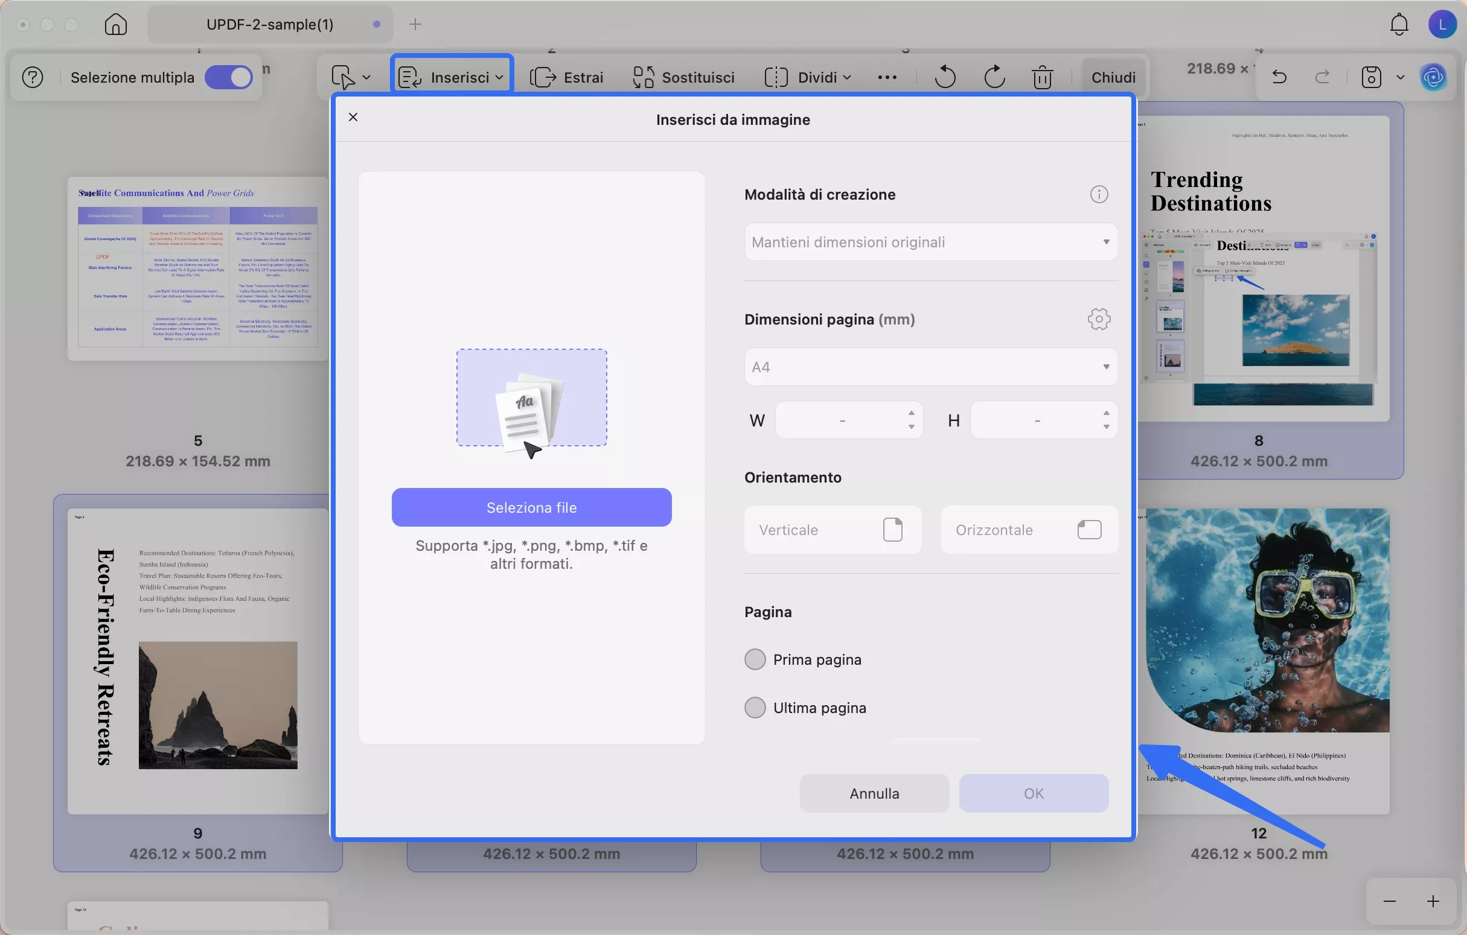Click the Annulla button
The image size is (1467, 935).
point(874,793)
